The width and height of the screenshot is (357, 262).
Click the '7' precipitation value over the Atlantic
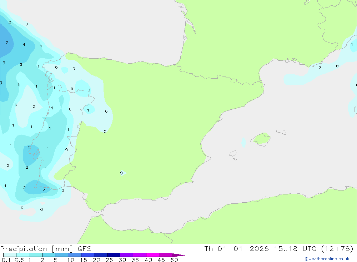[6, 43]
